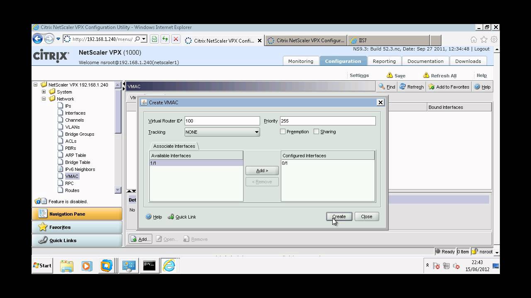Click the Settings link
Image resolution: width=531 pixels, height=298 pixels.
click(x=359, y=75)
